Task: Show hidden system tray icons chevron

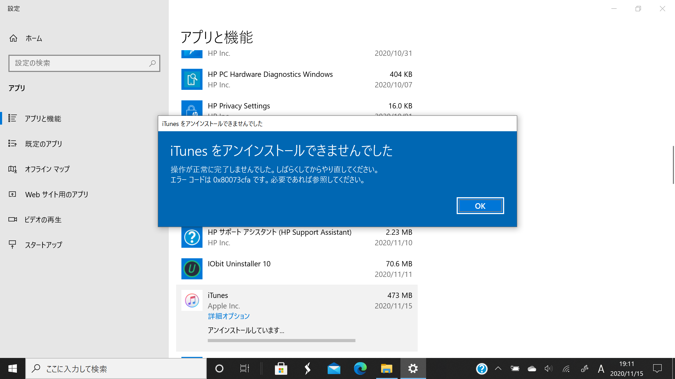Action: 498,368
